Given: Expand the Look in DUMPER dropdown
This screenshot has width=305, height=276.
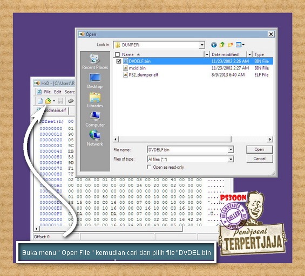Looking at the screenshot, I should (202, 45).
